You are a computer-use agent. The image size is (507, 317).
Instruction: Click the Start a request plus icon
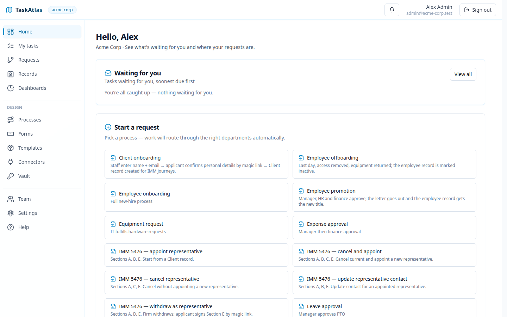coord(108,127)
